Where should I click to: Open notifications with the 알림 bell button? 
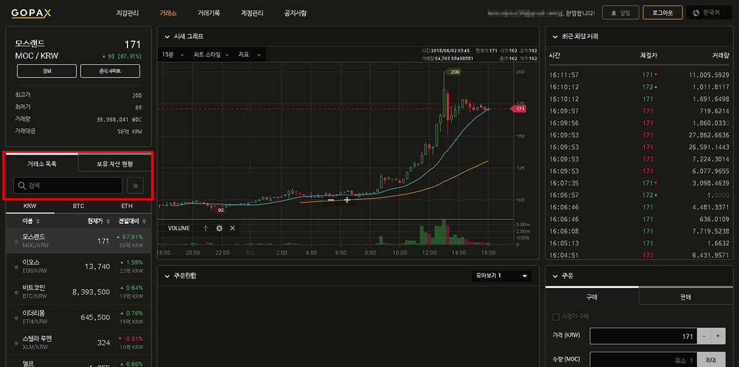click(x=620, y=13)
